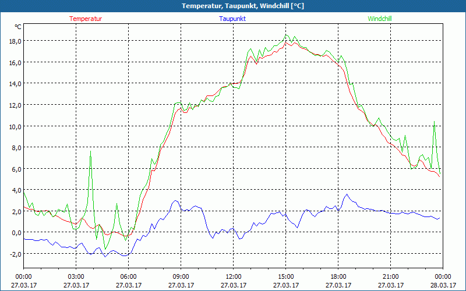Click the green Windchill legend label
466x291 pixels.
click(380, 19)
